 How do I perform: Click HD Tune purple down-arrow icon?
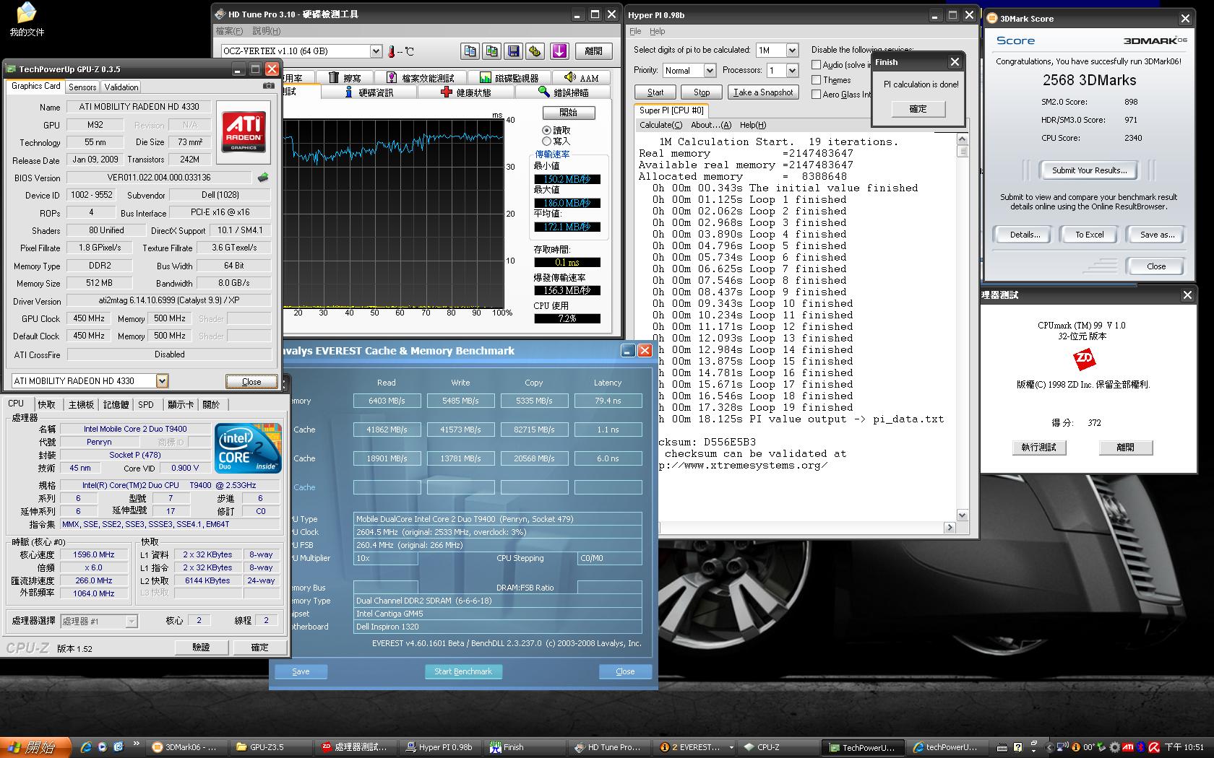[559, 51]
